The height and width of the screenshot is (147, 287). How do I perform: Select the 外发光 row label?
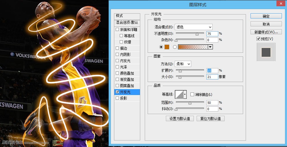125,92
